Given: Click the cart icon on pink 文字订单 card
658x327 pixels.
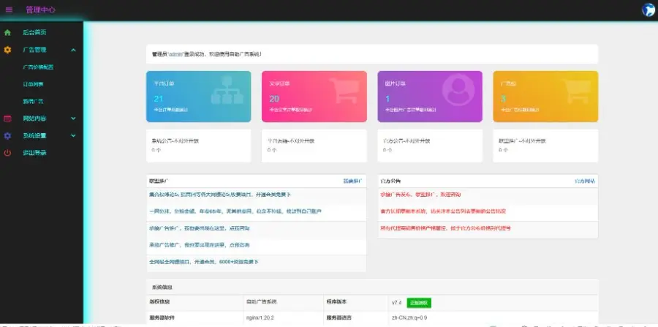Looking at the screenshot, I should (342, 95).
